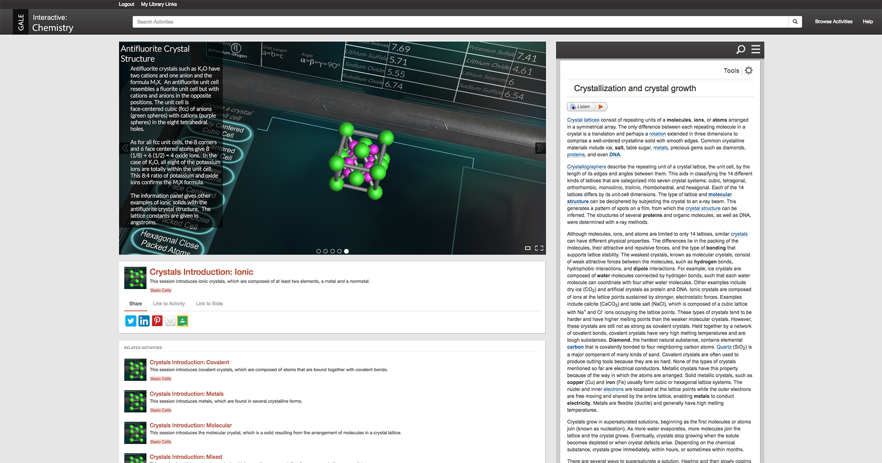
Task: Switch slideshow to theater view icon
Action: (528, 248)
